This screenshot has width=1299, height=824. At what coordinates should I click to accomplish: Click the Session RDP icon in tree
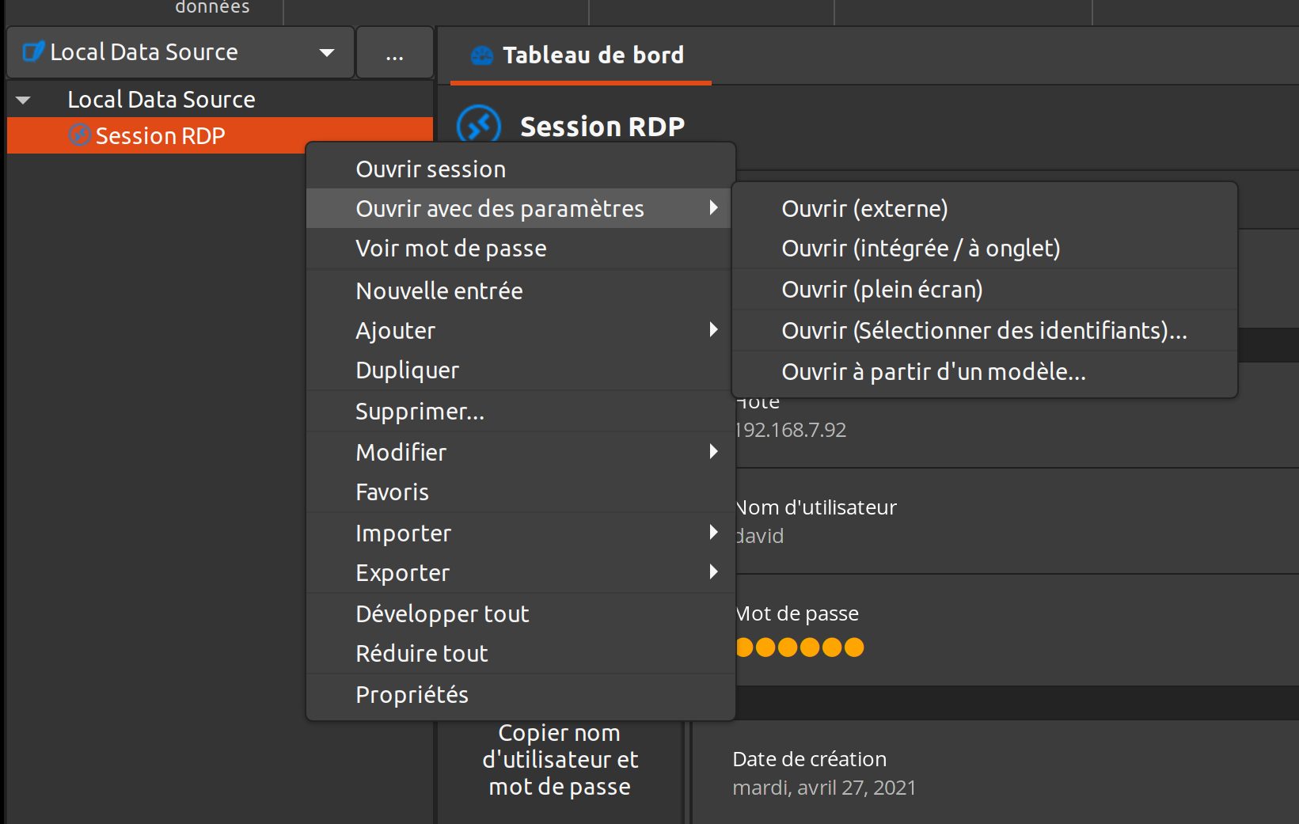pos(79,135)
